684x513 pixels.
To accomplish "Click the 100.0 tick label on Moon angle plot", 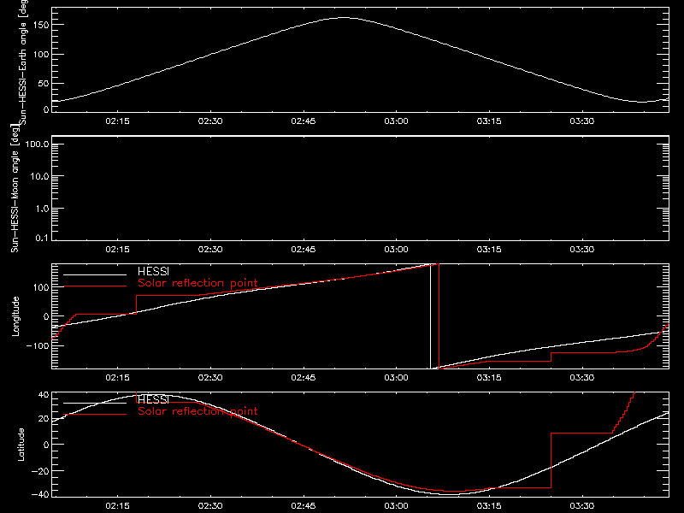I will [x=37, y=144].
